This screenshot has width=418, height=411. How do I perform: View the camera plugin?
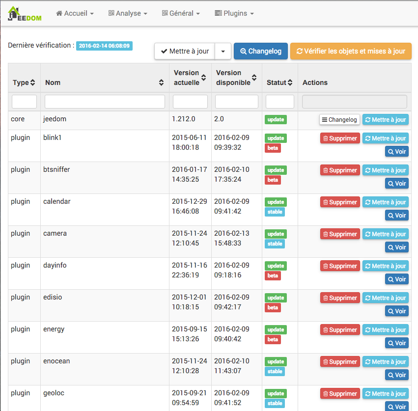pos(397,247)
